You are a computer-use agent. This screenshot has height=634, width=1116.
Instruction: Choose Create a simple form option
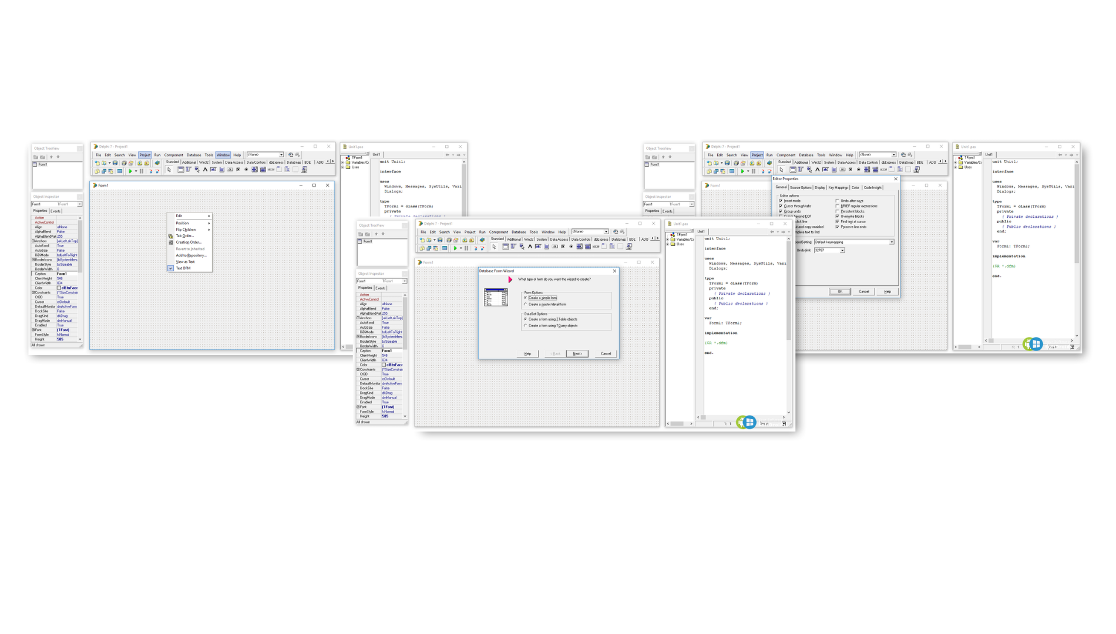526,298
